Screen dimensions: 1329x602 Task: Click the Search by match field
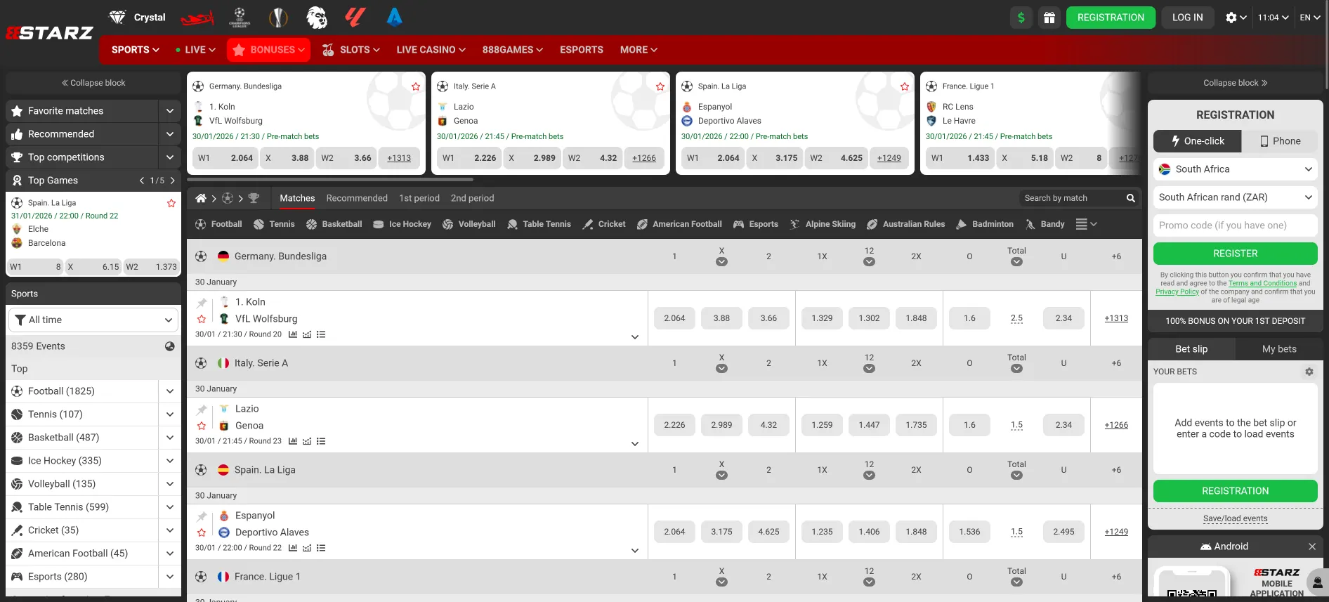click(x=1071, y=198)
